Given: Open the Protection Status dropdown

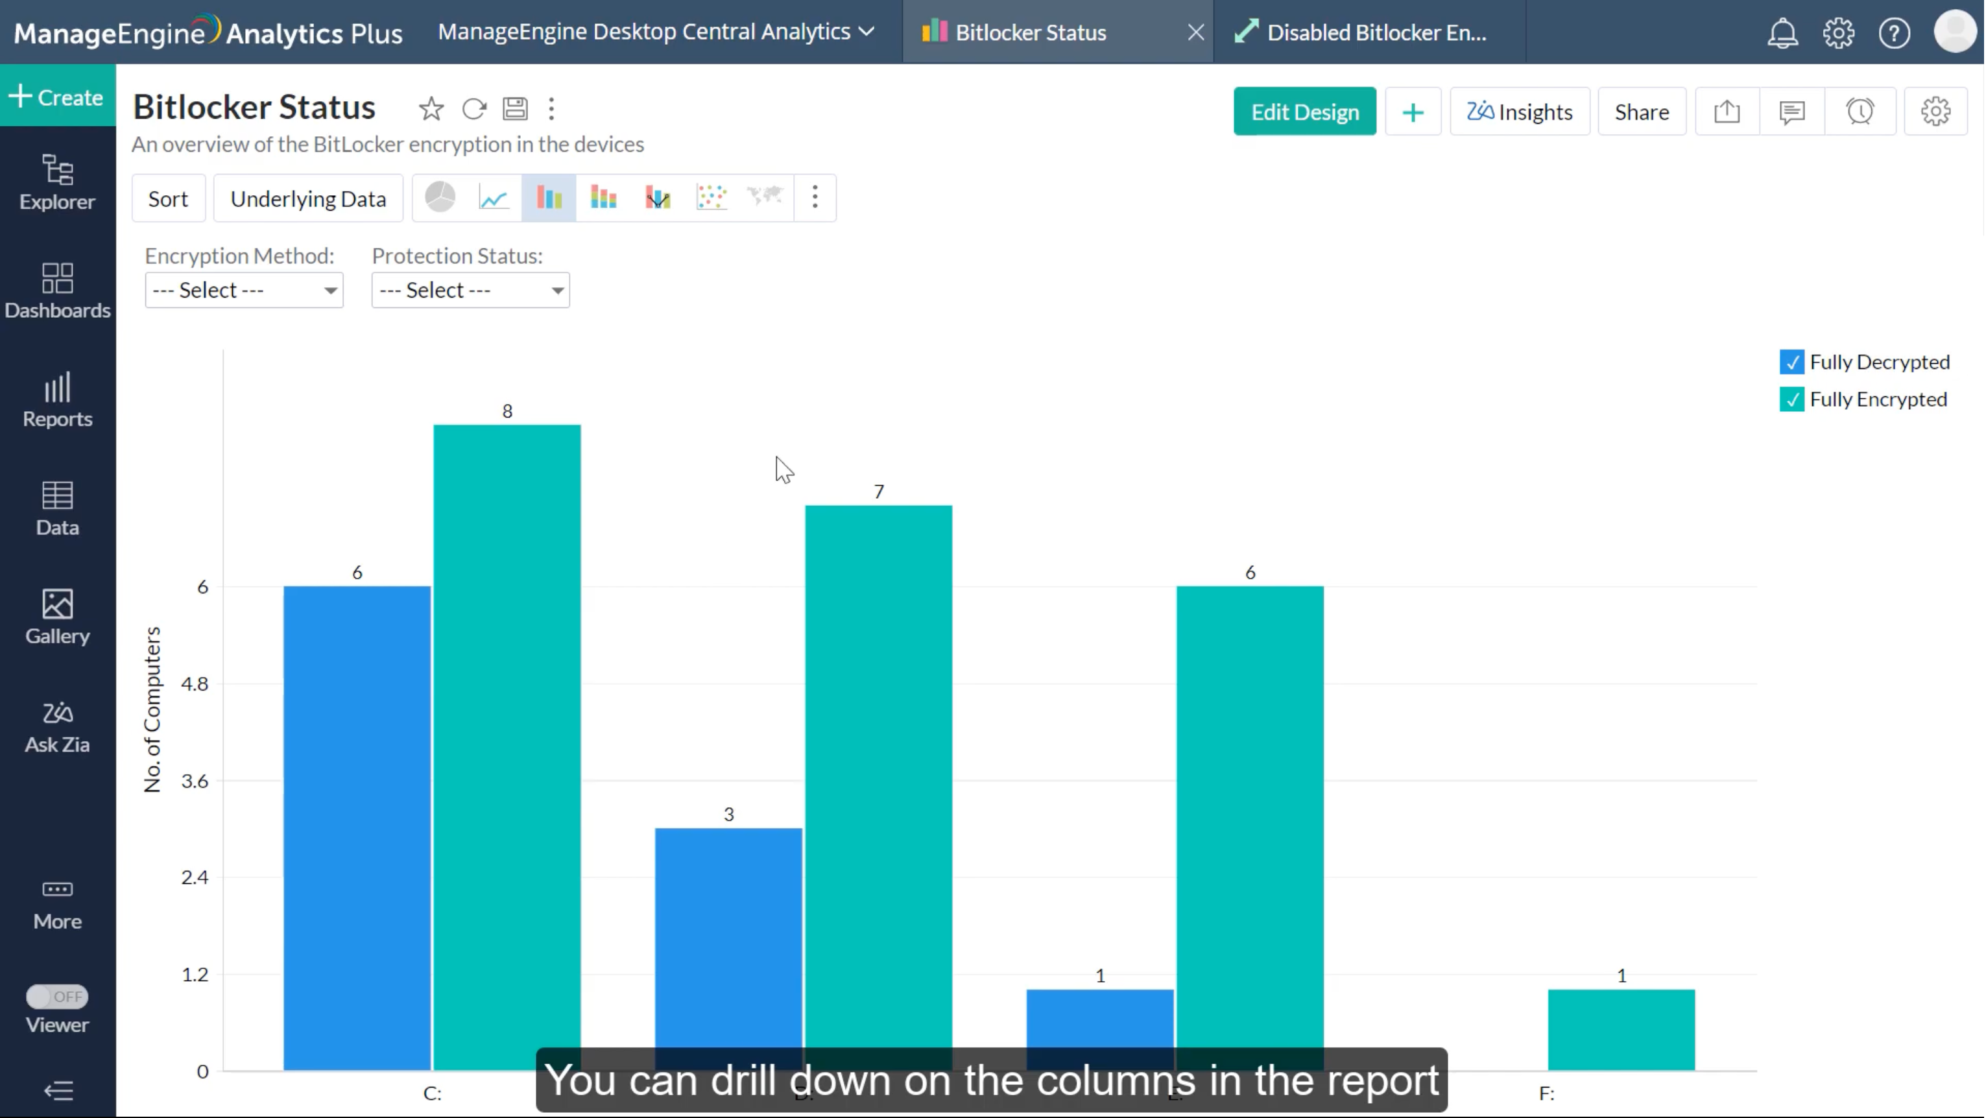Looking at the screenshot, I should point(470,290).
